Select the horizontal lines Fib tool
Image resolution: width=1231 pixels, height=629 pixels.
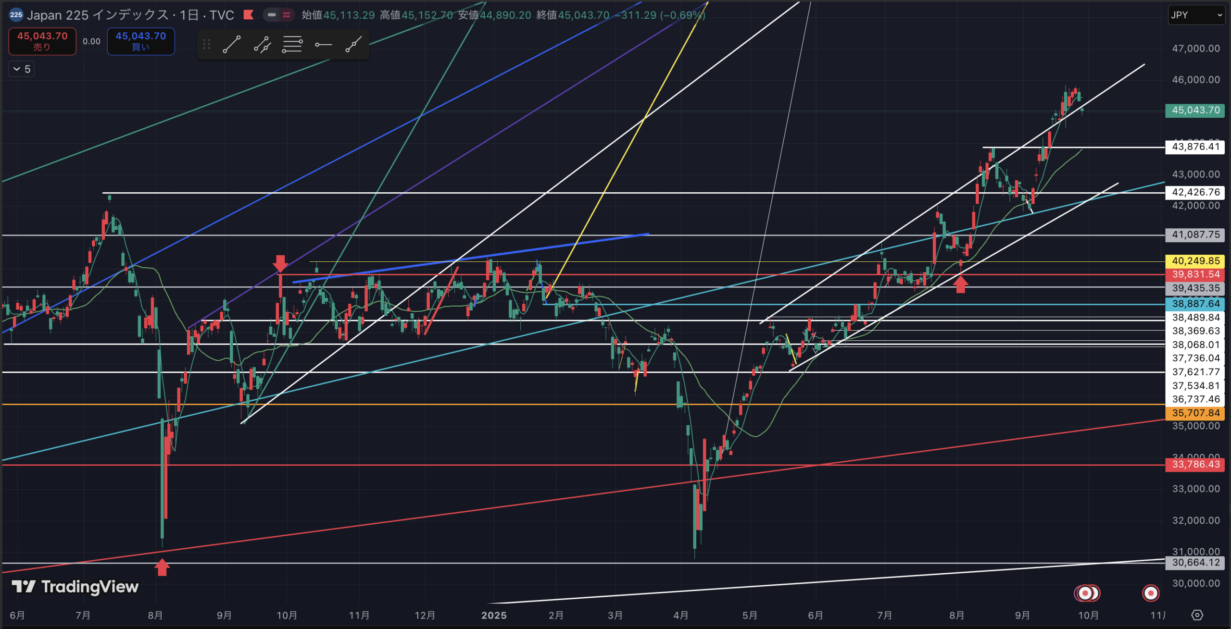coord(292,45)
